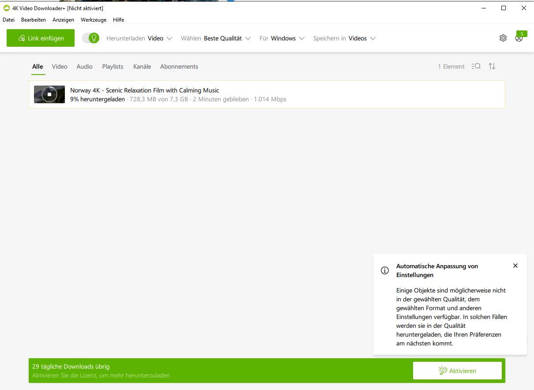Image resolution: width=534 pixels, height=390 pixels.
Task: Click the cloud icon on Link einfügen
Action: (22, 38)
